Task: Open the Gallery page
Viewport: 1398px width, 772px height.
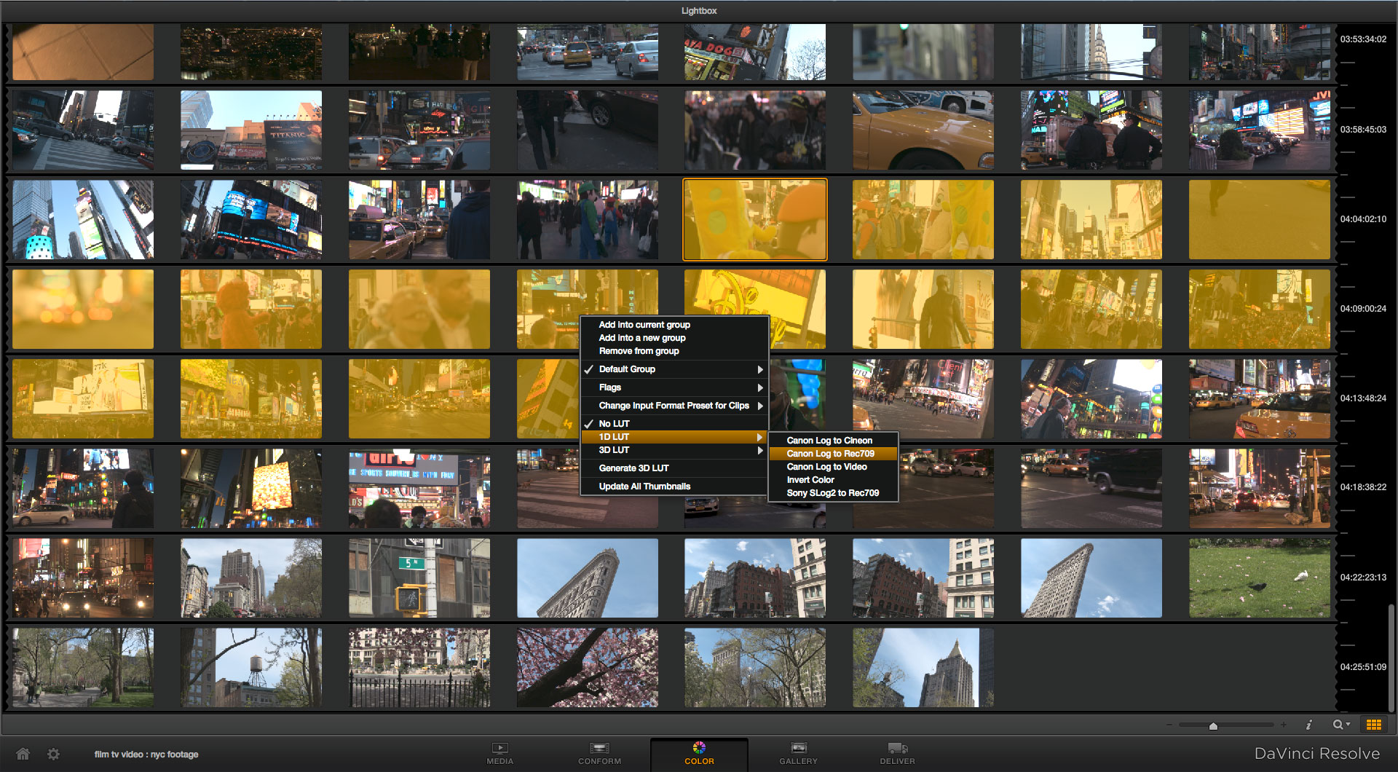Action: [x=798, y=754]
